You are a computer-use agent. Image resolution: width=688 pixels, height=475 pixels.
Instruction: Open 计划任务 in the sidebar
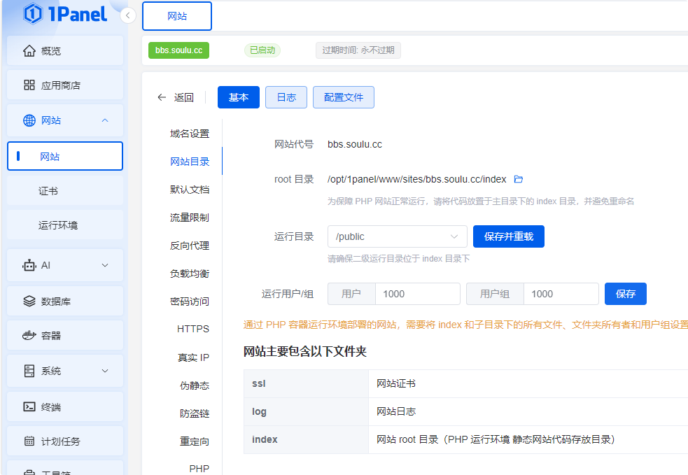(65, 441)
